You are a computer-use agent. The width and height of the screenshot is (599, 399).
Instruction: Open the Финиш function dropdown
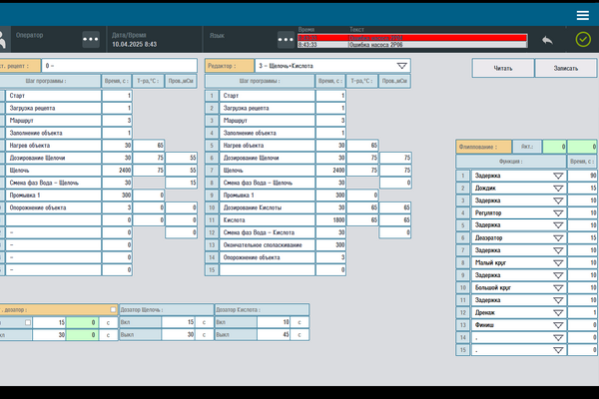pyautogui.click(x=558, y=326)
